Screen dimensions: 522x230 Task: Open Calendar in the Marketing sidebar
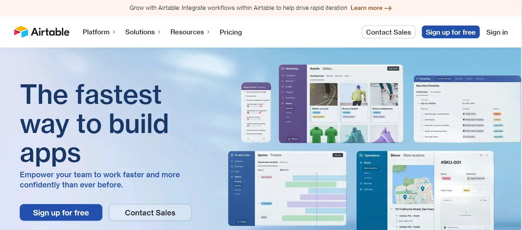coord(287,92)
